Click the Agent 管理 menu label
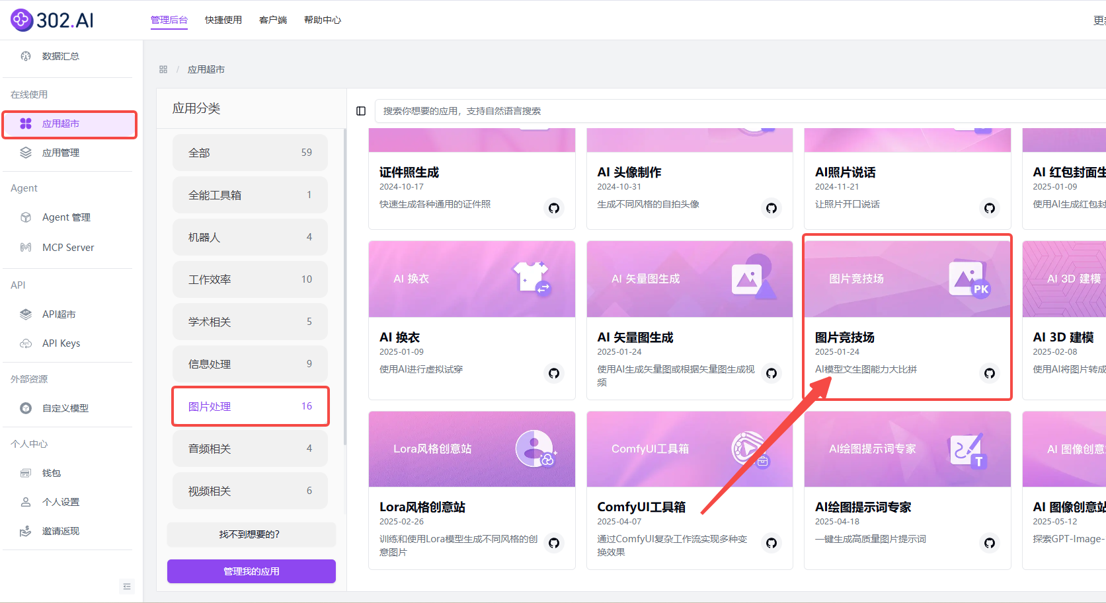The image size is (1106, 603). [66, 217]
